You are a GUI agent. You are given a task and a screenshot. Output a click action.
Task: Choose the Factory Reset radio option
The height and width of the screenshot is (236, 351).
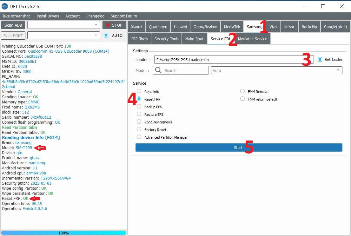(x=139, y=129)
